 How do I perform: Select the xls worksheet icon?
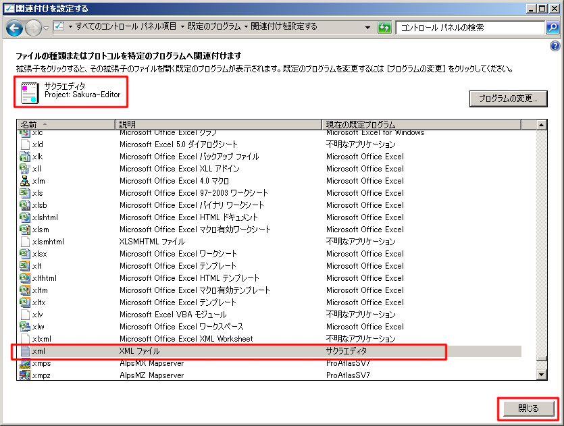coord(25,193)
